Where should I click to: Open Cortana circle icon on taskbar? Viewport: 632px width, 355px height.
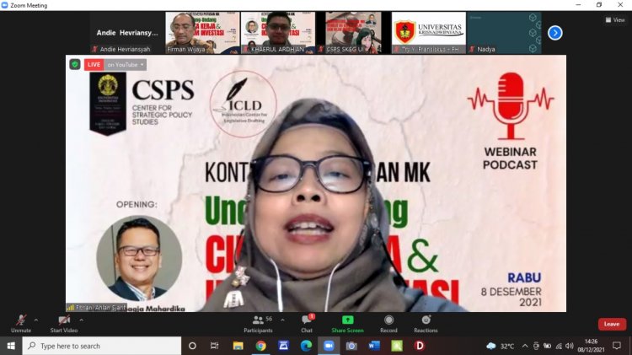(x=192, y=346)
